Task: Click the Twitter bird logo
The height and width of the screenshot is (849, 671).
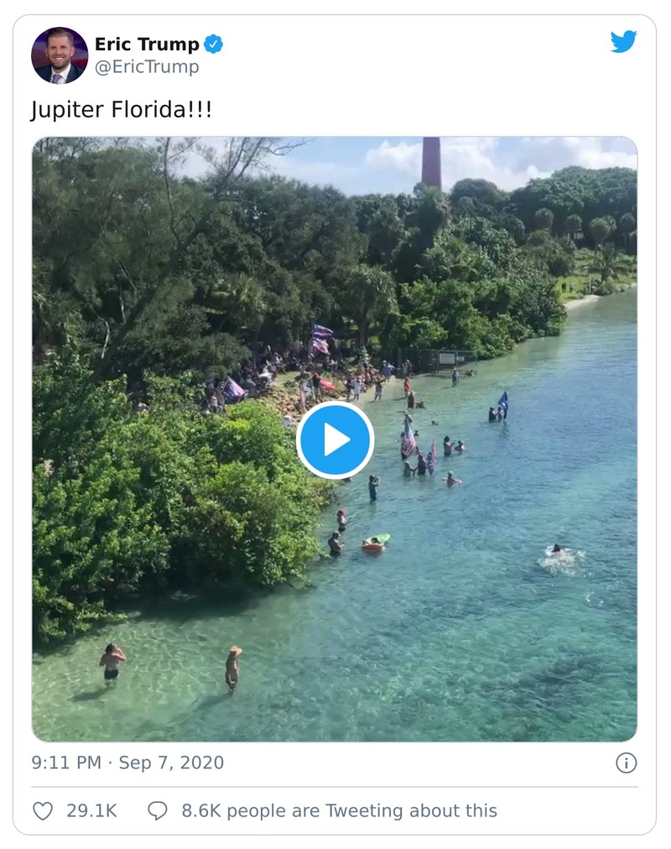Action: (623, 42)
